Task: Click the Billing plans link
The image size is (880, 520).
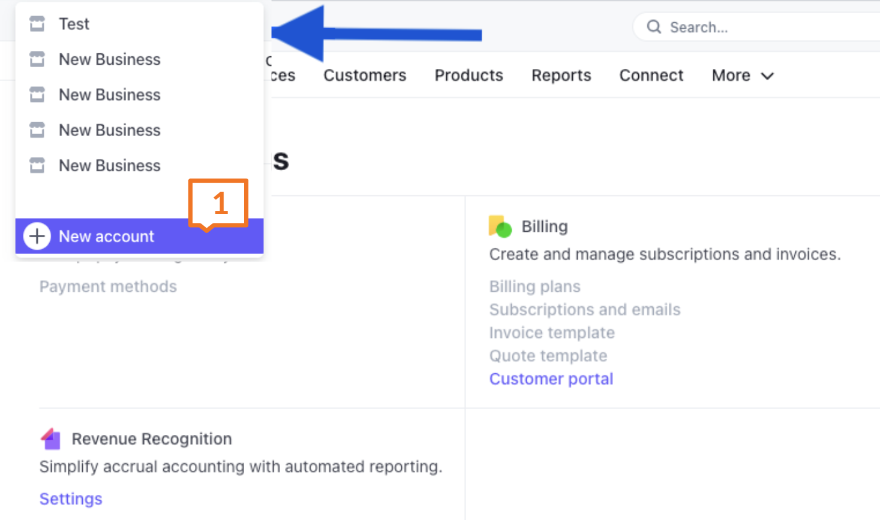Action: (534, 286)
